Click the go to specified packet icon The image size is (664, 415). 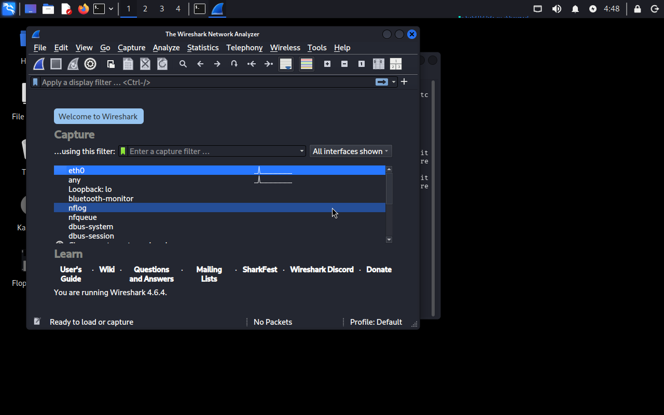[x=234, y=64]
